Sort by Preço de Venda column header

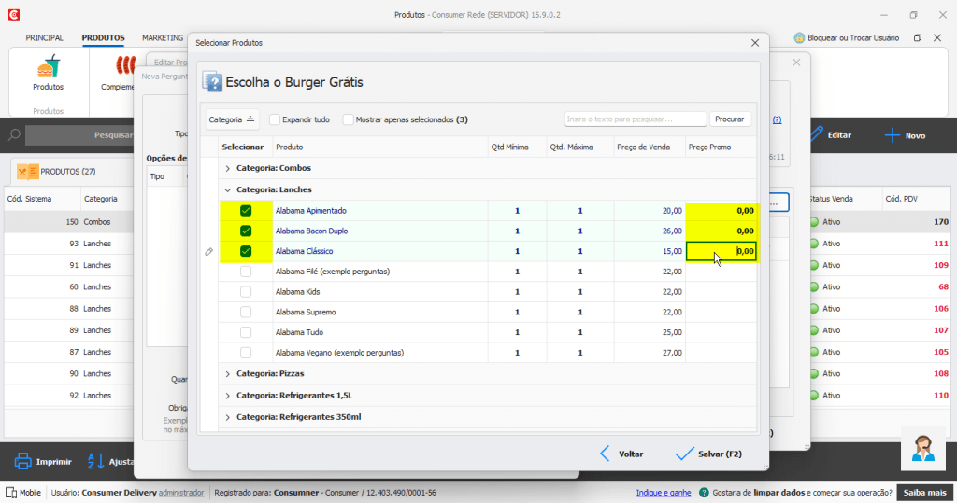point(650,147)
